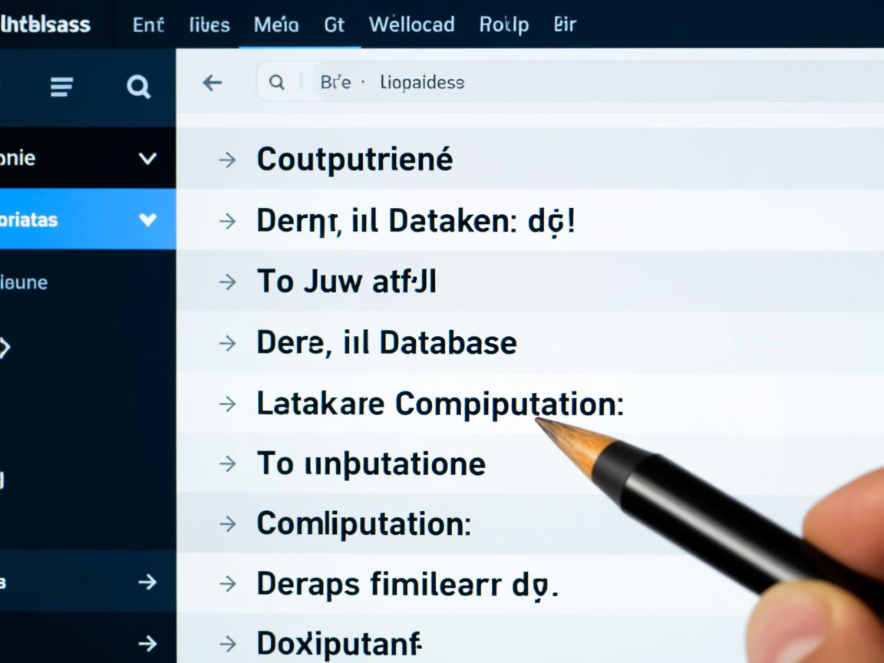The image size is (884, 663).
Task: Open the Latakare Compiputation: entry
Action: [x=439, y=404]
